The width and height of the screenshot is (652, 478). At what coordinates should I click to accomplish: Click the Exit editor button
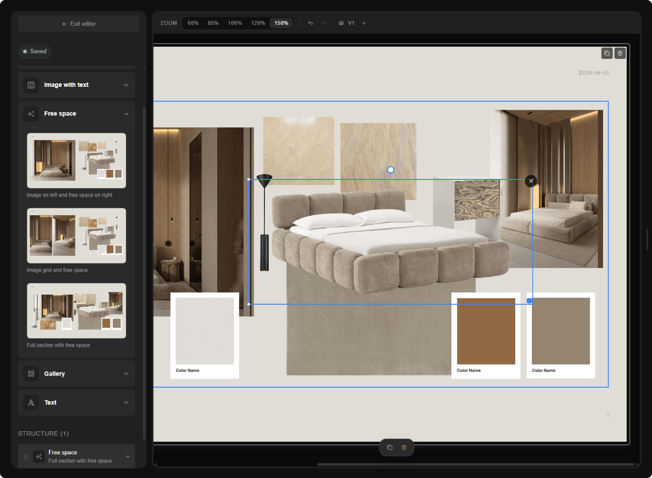(79, 24)
